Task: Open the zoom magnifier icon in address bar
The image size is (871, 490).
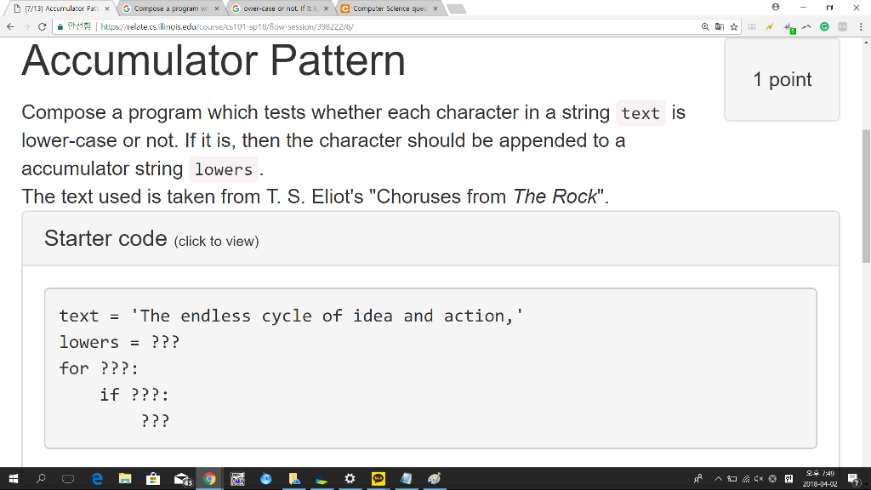Action: 706,26
